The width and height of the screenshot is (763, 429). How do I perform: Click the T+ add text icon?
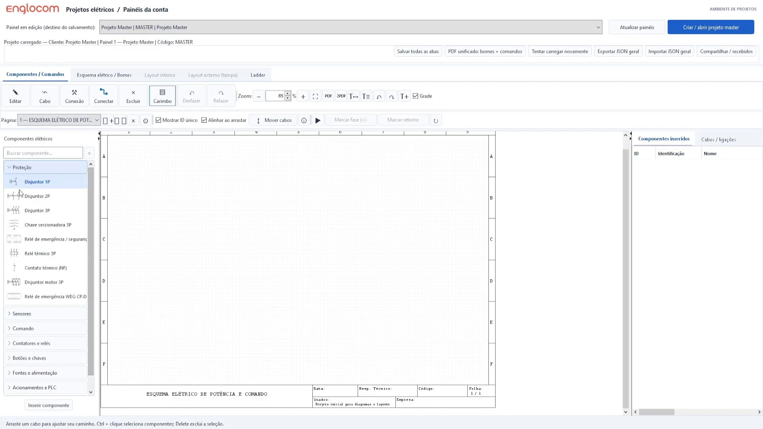404,96
